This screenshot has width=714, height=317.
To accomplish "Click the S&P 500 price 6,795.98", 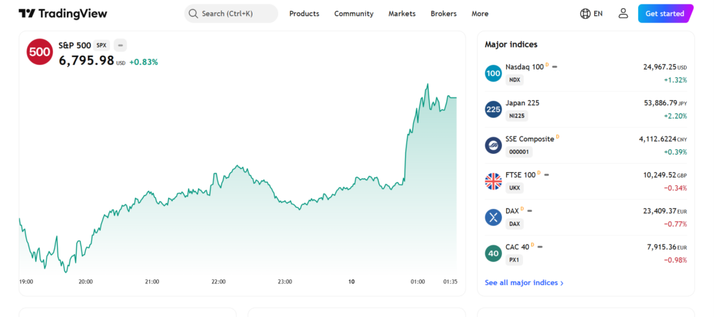I will coord(86,60).
